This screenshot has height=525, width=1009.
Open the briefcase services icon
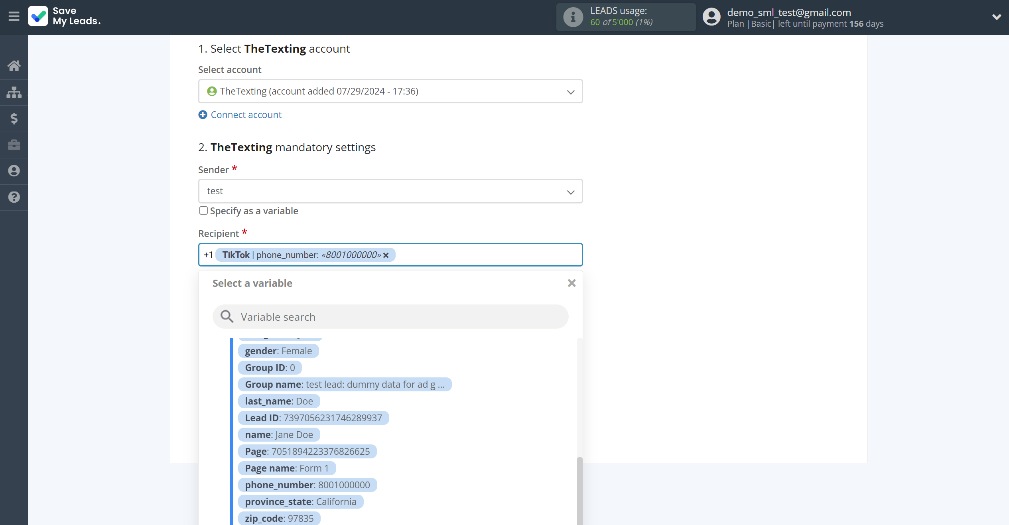pyautogui.click(x=14, y=145)
